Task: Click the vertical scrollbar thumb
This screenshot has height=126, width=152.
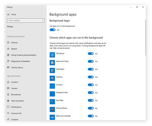Action: [145, 37]
